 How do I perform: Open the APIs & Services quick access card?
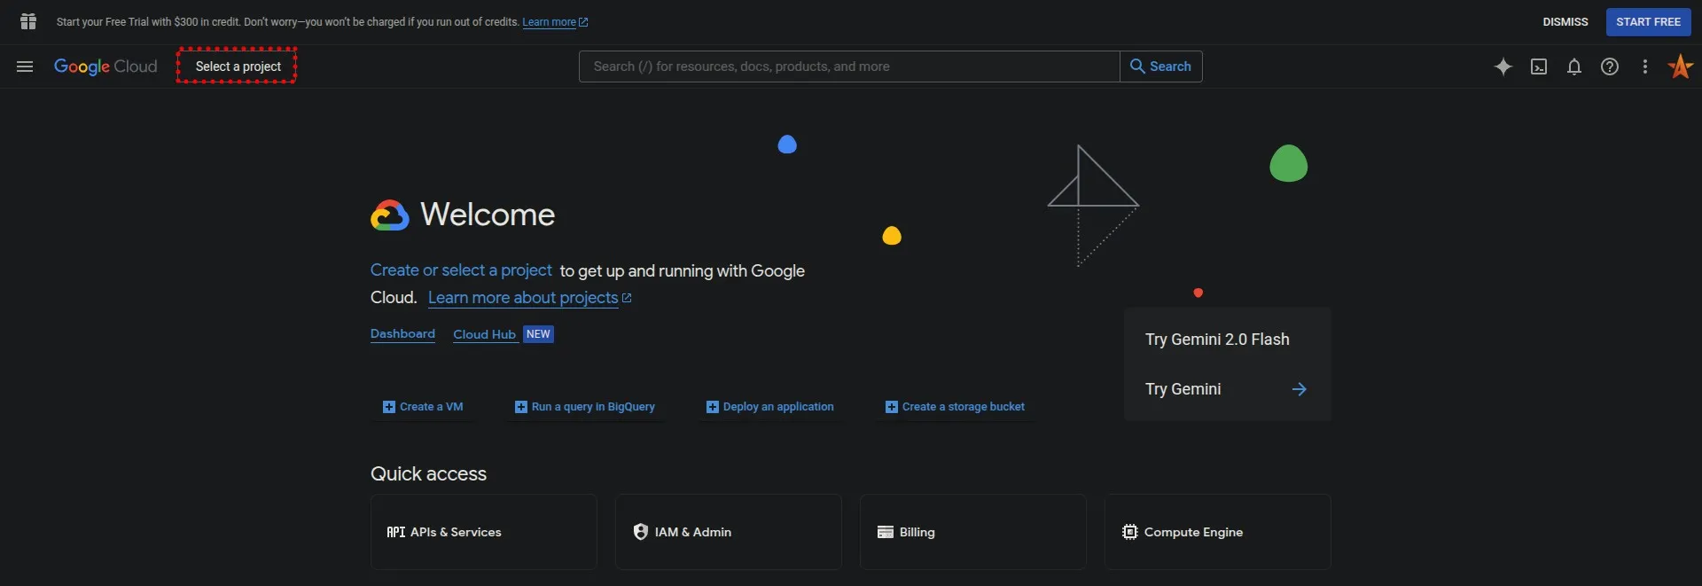pyautogui.click(x=484, y=532)
